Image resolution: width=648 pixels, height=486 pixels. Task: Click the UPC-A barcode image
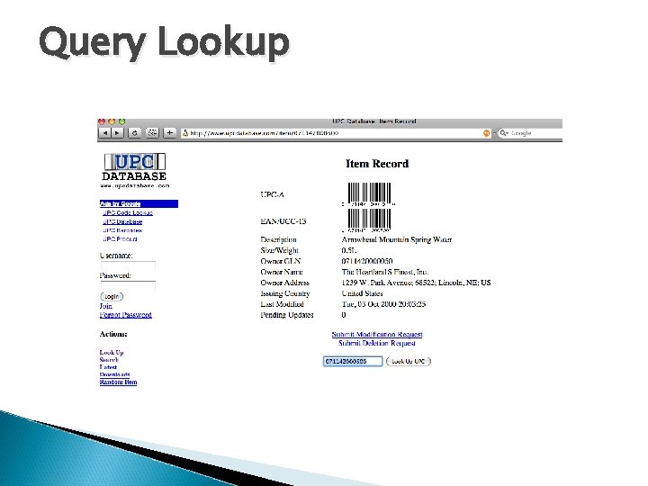click(x=369, y=194)
